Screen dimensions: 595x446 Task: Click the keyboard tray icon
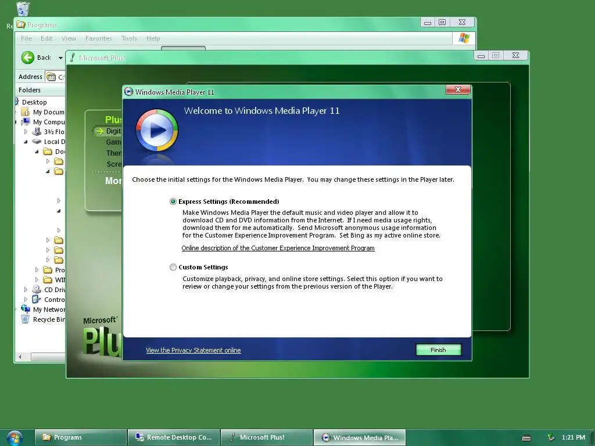click(x=526, y=438)
